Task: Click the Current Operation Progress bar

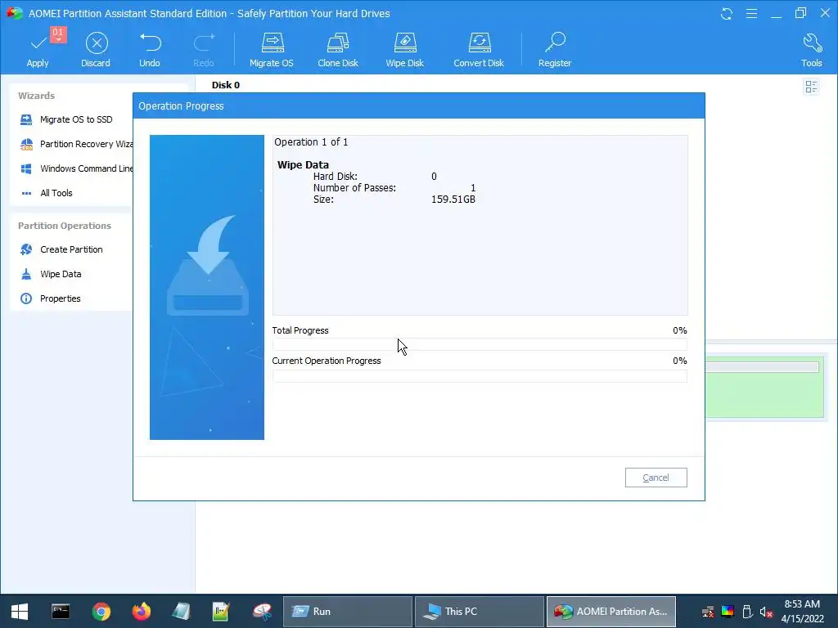Action: pyautogui.click(x=480, y=376)
